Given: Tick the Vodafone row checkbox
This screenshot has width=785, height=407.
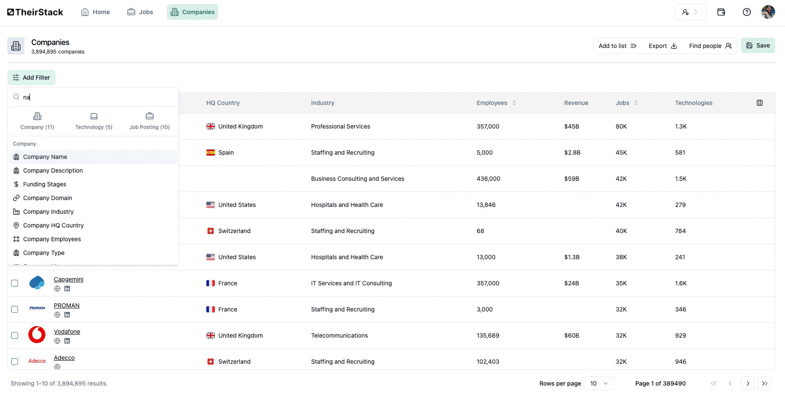Looking at the screenshot, I should 15,335.
